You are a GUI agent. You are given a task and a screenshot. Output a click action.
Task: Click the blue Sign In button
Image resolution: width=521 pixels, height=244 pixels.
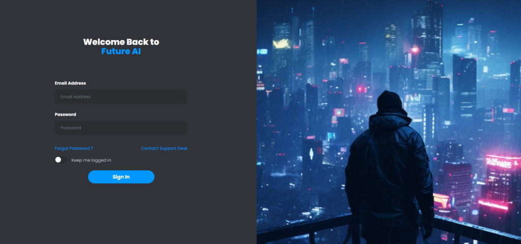point(121,177)
